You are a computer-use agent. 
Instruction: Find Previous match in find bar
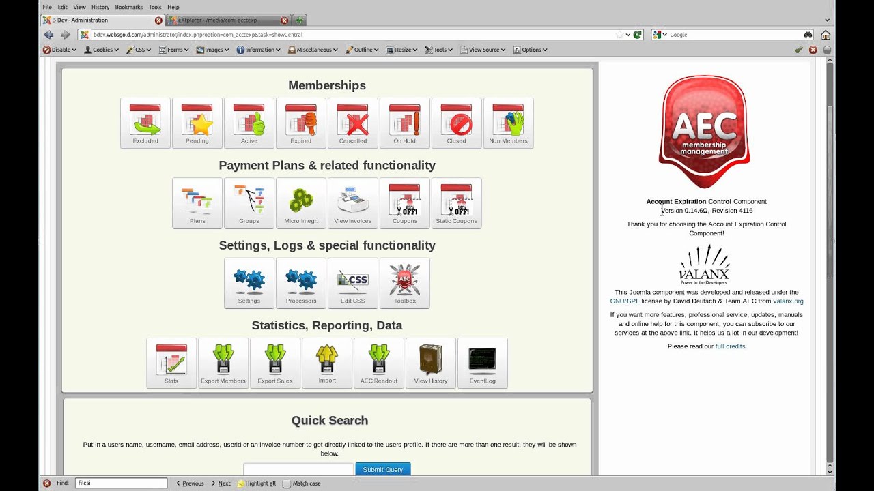click(190, 483)
